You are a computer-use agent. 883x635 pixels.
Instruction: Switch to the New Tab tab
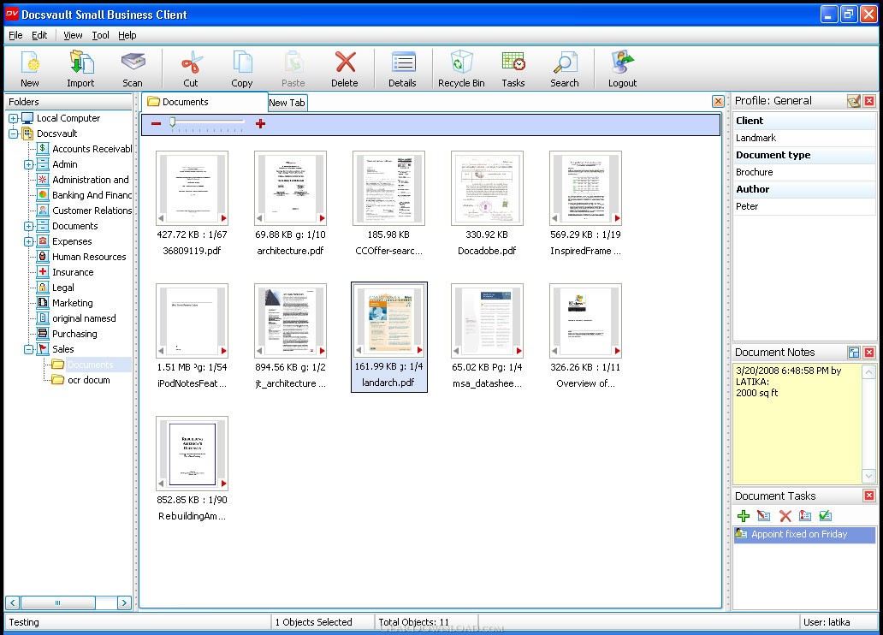(x=287, y=103)
